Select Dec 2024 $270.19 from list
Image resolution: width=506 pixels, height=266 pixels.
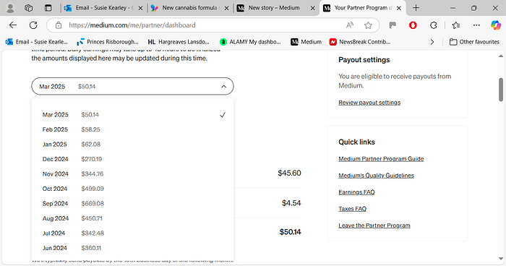point(132,159)
